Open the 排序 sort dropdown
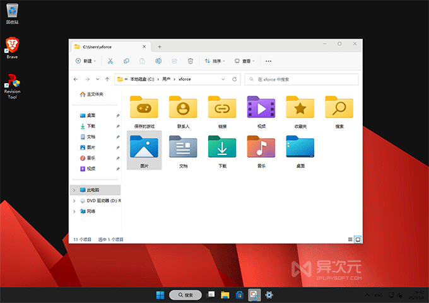Viewport: 429px width, 303px height. pos(215,61)
